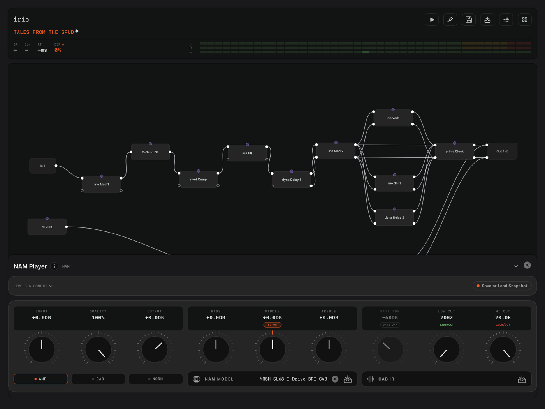Toggle the GATE OFF switch
Screen dimensions: 545x409
390,325
